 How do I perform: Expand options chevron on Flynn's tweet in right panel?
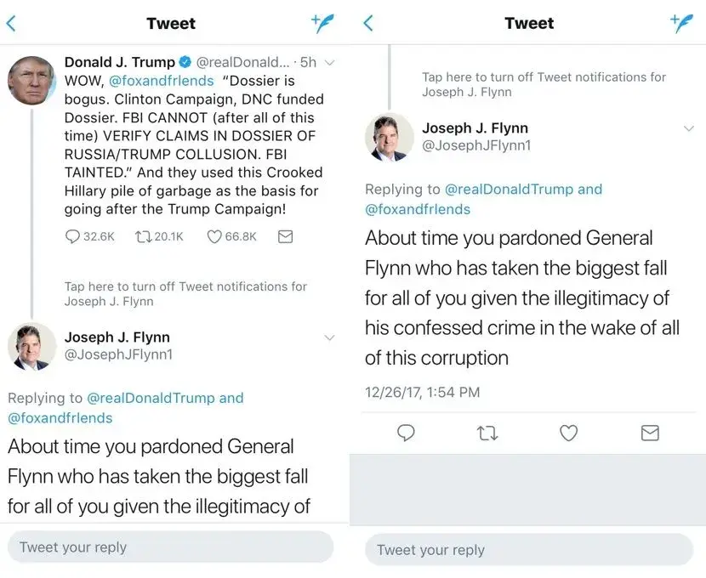[689, 128]
